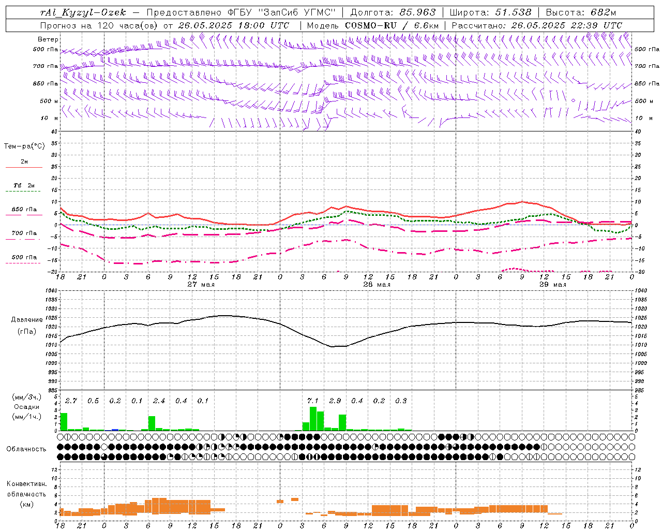The height and width of the screenshot is (530, 662).
Task: Click the date label 29 мая
Action: point(552,285)
